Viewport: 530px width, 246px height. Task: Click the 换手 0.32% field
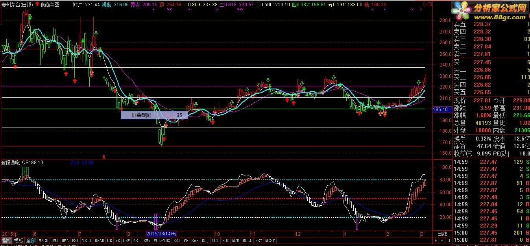click(472, 139)
